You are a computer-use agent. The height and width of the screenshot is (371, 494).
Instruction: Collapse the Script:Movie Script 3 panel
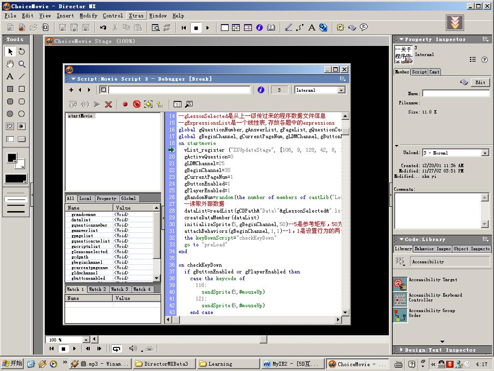pyautogui.click(x=73, y=79)
